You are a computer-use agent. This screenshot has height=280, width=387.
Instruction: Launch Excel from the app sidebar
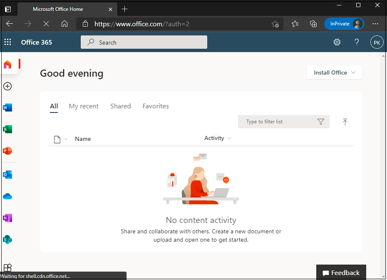[7, 129]
